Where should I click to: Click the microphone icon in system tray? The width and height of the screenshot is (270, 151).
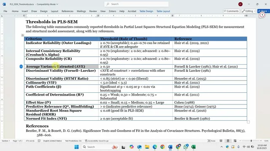pos(238,147)
